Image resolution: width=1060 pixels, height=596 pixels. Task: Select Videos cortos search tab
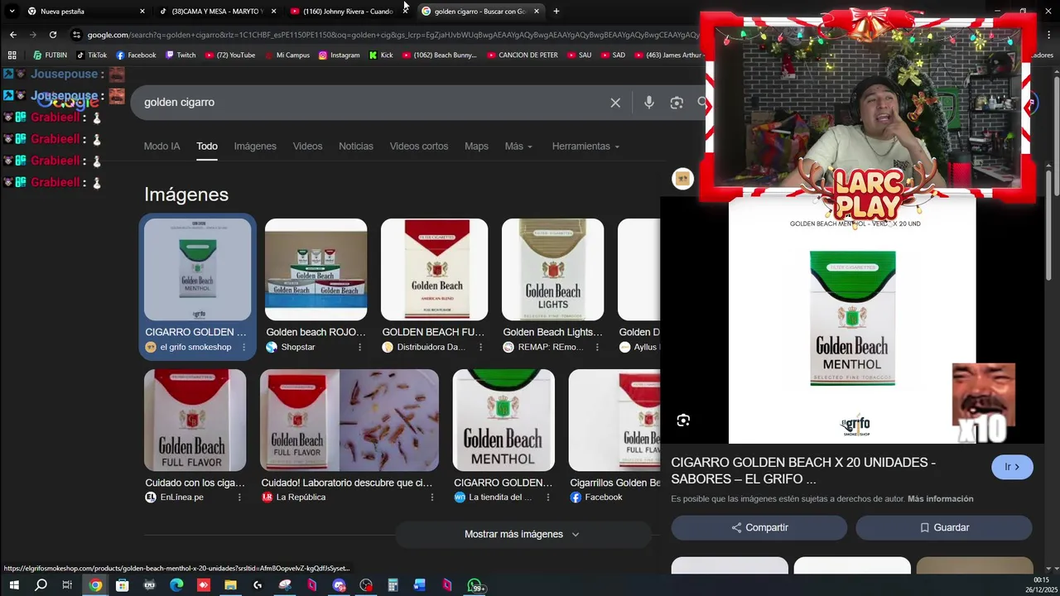point(419,147)
